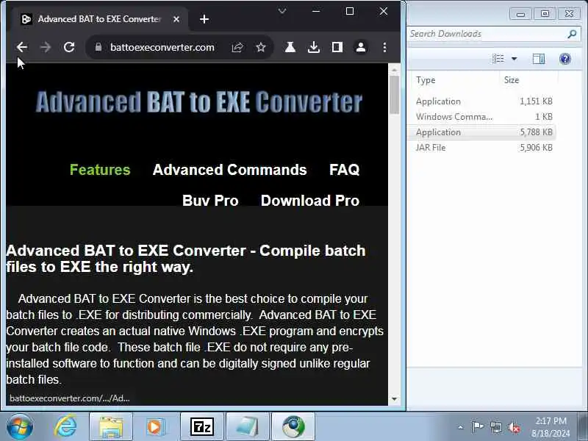Select the Advanced BAT to EXE Converter tab
The height and width of the screenshot is (441, 588).
[x=99, y=19]
